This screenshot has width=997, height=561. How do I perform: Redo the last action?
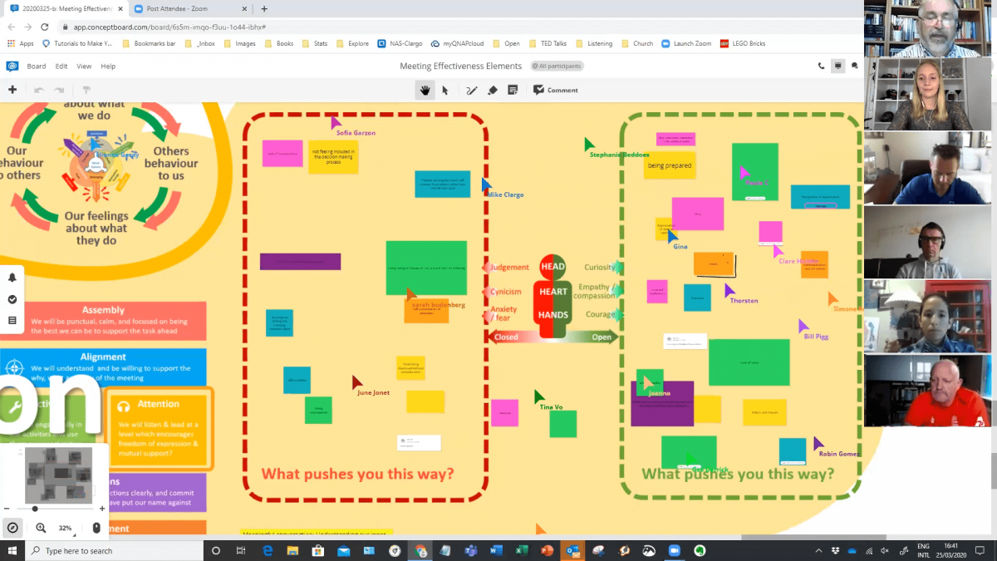coord(59,90)
